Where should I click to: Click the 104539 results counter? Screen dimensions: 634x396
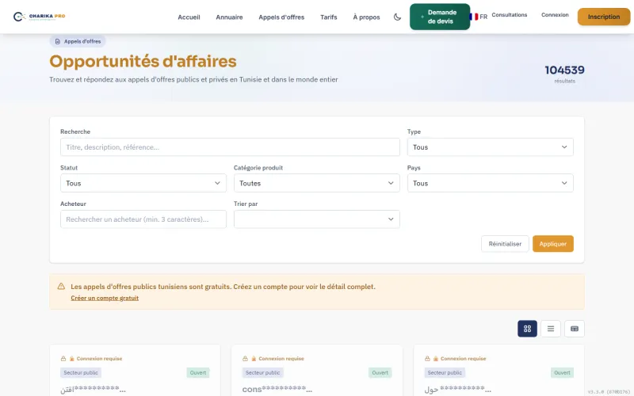(x=564, y=70)
